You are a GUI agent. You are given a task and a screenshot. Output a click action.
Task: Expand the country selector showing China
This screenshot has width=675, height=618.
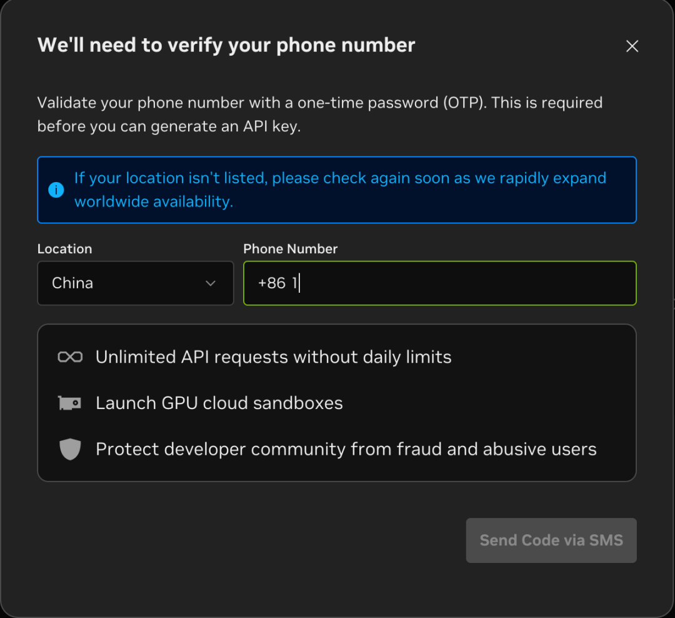pyautogui.click(x=135, y=283)
